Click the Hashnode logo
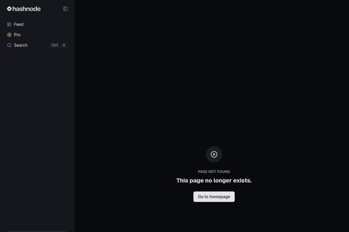The width and height of the screenshot is (349, 232). [x=24, y=9]
